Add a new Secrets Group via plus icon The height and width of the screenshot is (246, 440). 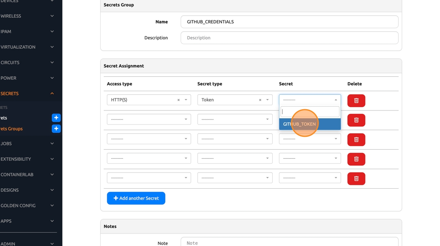coord(56,129)
